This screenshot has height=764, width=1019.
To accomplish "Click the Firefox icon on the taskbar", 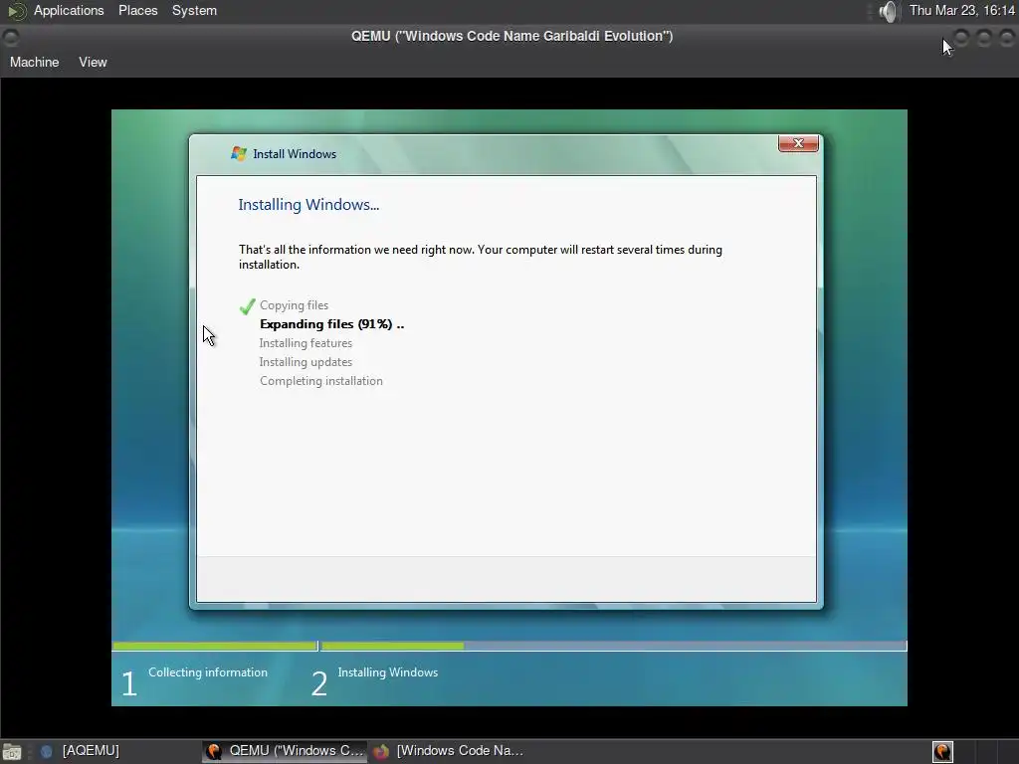I will (x=381, y=752).
